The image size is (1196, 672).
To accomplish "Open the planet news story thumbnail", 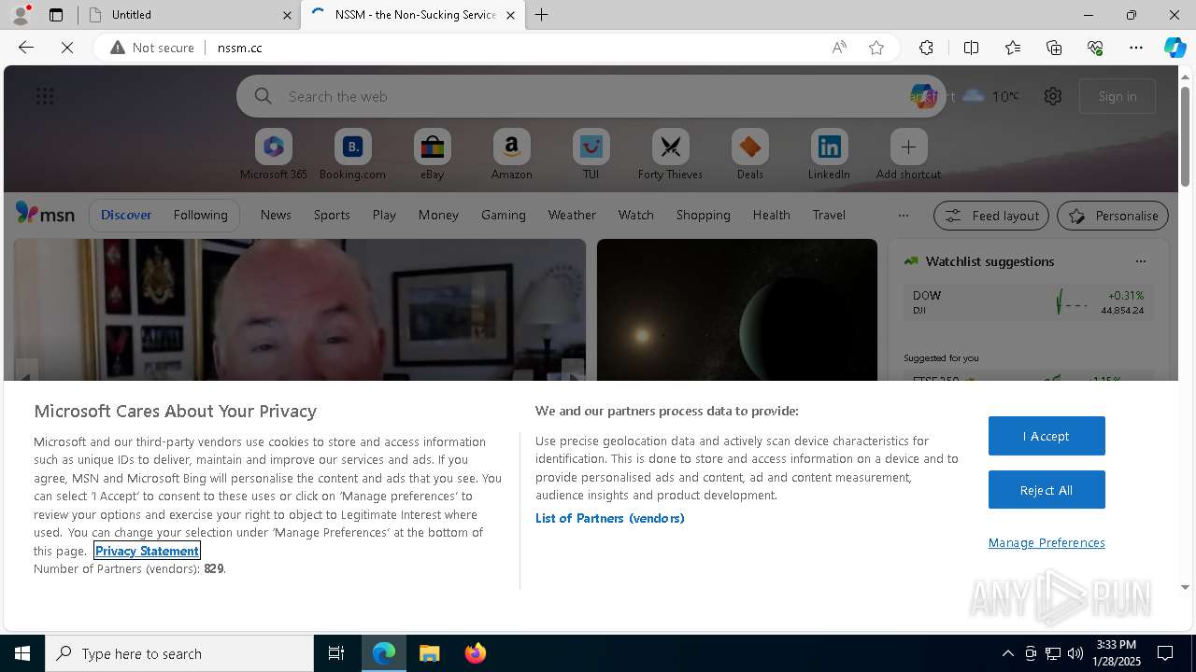I will click(x=737, y=310).
